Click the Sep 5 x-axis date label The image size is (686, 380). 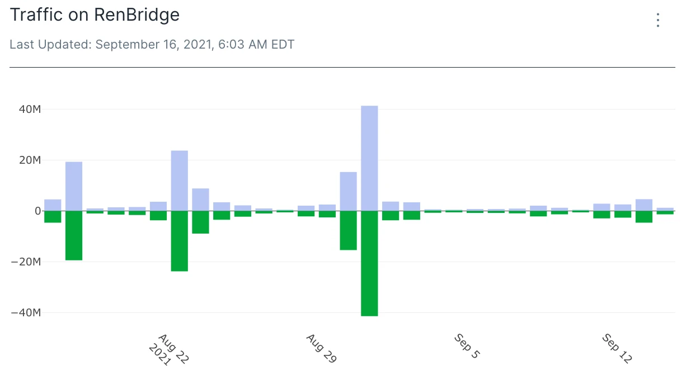click(467, 346)
